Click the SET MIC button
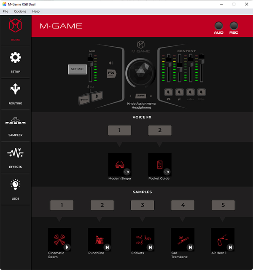The width and height of the screenshot is (253, 270). pos(77,69)
